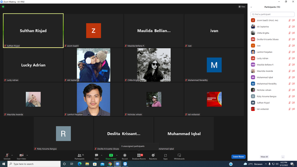Open the more options button beside Mute All
The height and width of the screenshot is (167, 297).
coord(283,157)
